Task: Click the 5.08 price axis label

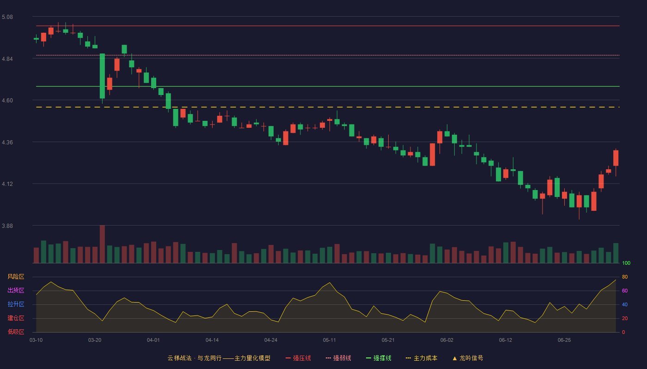Action: pos(7,17)
